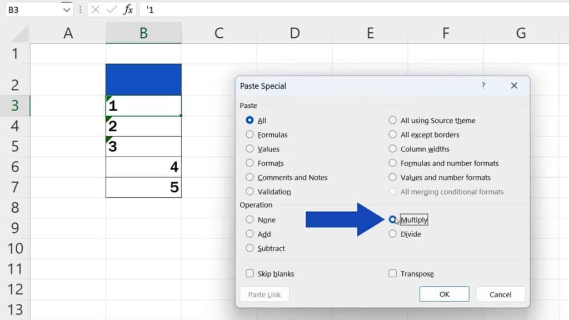Confirm Paste Special with OK
This screenshot has height=320, width=569.
(x=444, y=294)
